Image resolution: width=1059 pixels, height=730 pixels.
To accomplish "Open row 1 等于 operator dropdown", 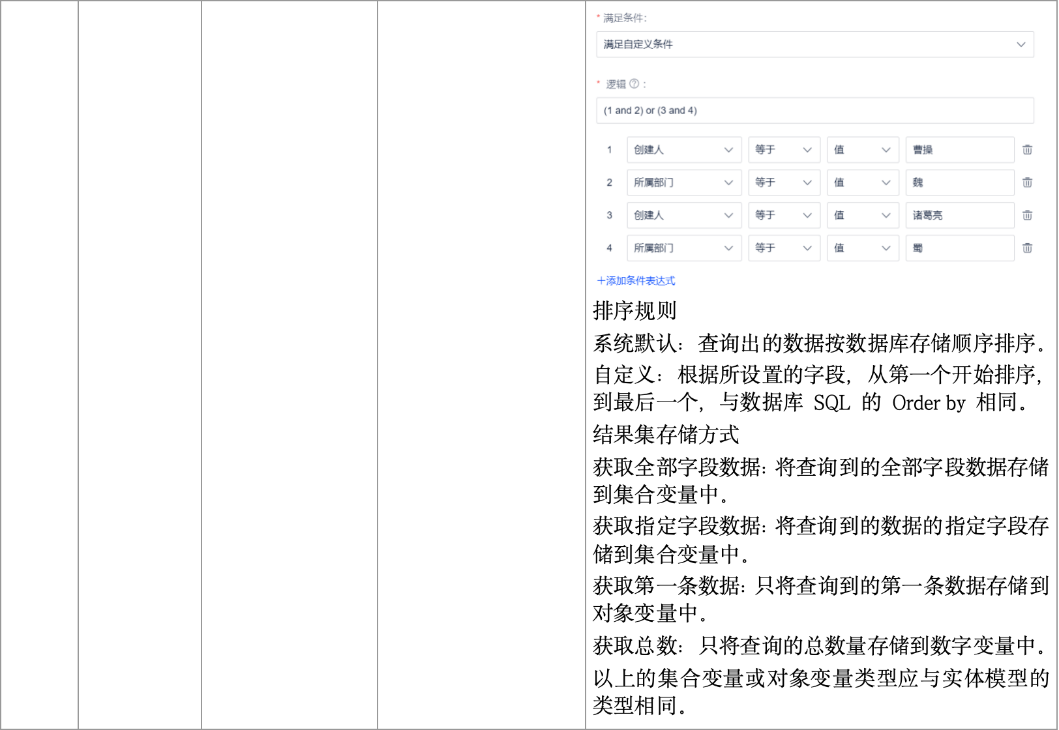I will [784, 150].
